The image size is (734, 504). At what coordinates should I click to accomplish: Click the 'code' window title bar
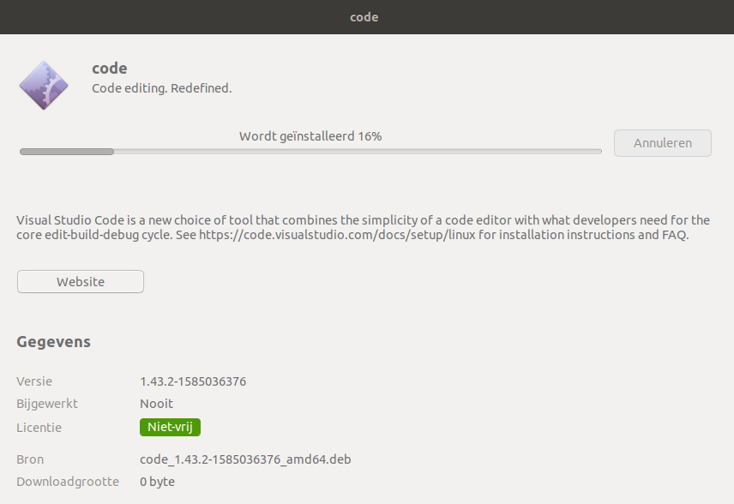[x=367, y=17]
